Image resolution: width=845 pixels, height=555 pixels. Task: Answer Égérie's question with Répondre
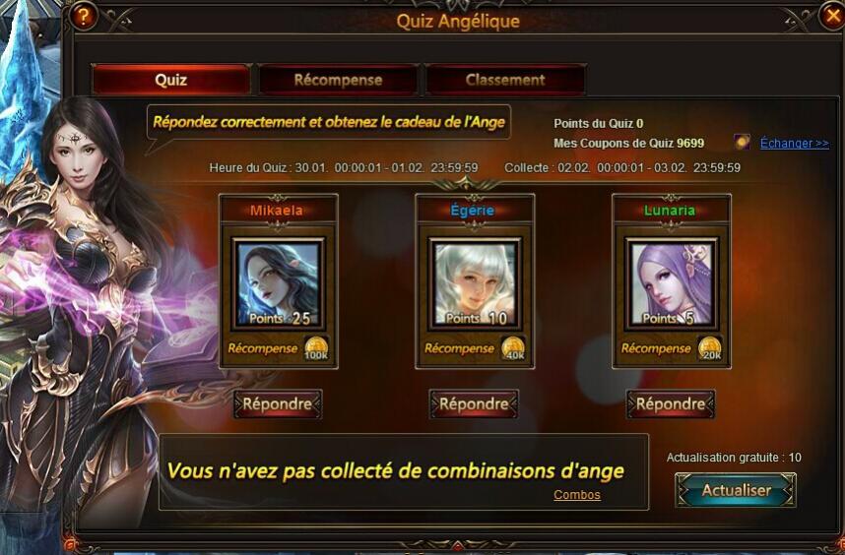click(x=475, y=404)
